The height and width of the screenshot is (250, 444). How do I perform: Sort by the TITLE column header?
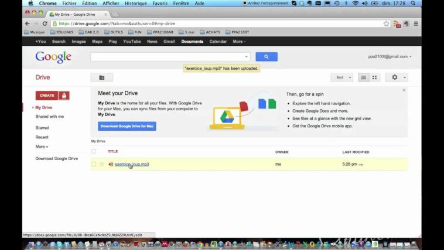pos(112,151)
